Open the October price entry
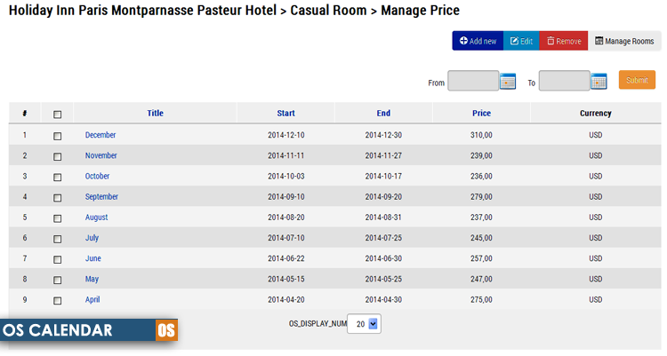 click(97, 176)
